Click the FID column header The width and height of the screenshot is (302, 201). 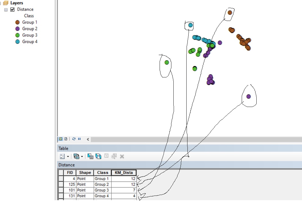click(70, 173)
